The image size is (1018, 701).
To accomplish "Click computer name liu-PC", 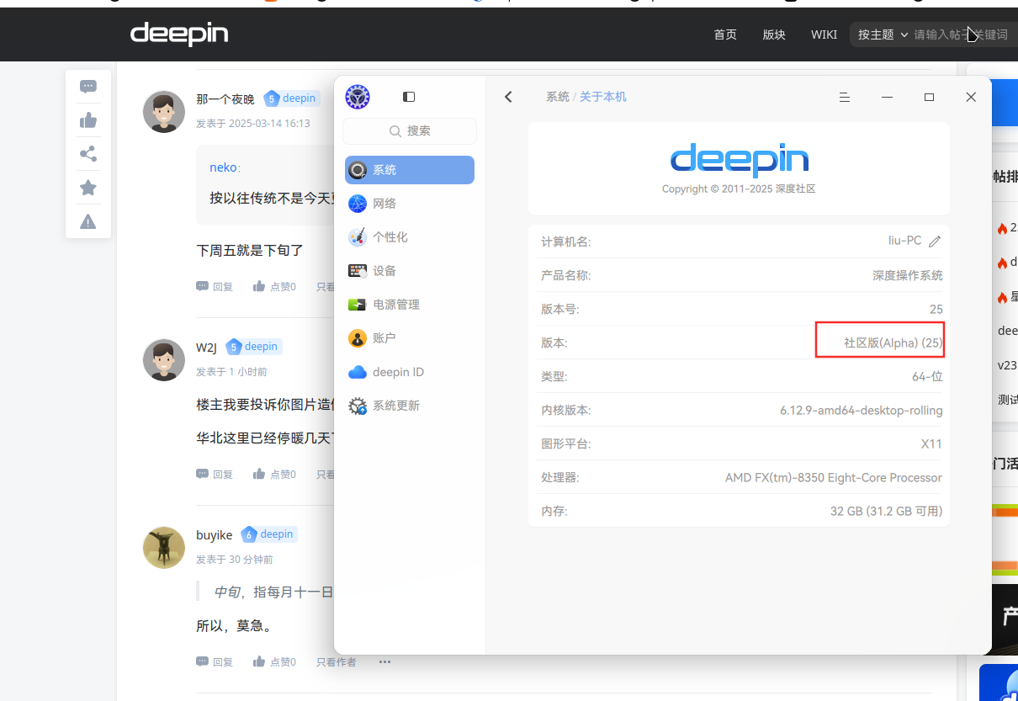I will 905,241.
